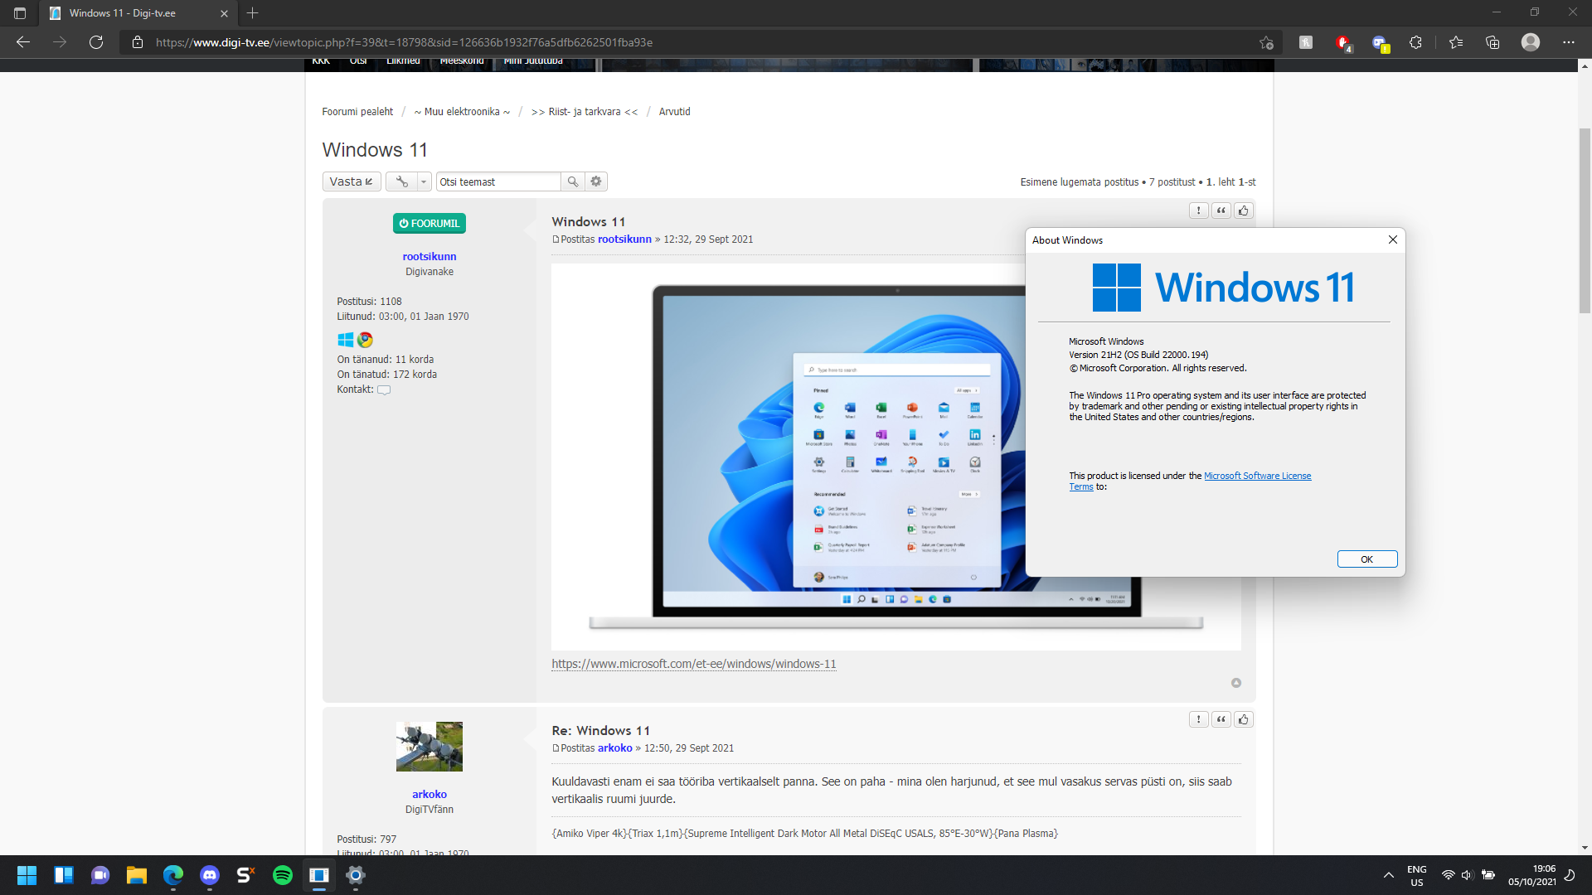Report first post with exclamation icon

point(1198,210)
